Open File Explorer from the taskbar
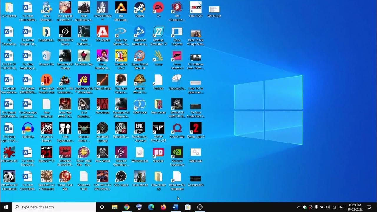 (x=115, y=207)
